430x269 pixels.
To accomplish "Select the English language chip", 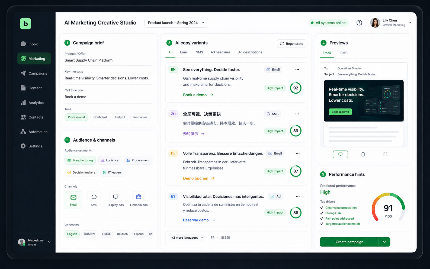I will point(72,234).
